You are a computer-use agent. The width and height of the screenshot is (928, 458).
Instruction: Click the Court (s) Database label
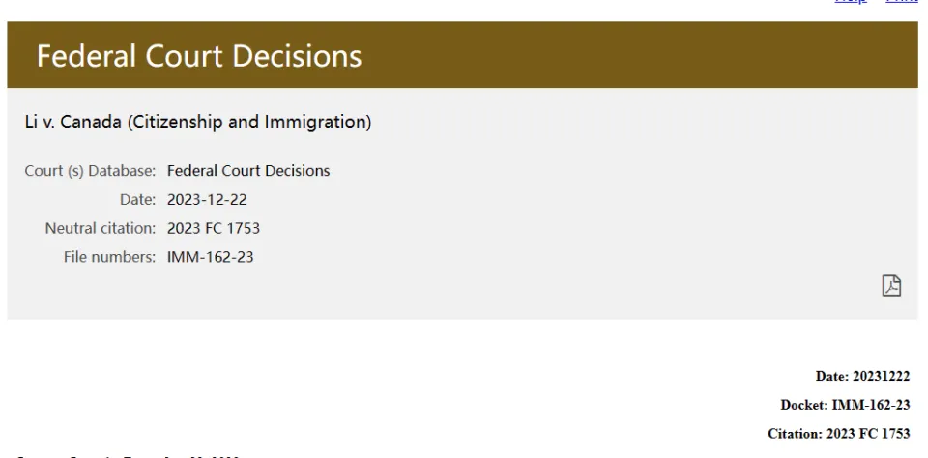pyautogui.click(x=90, y=171)
